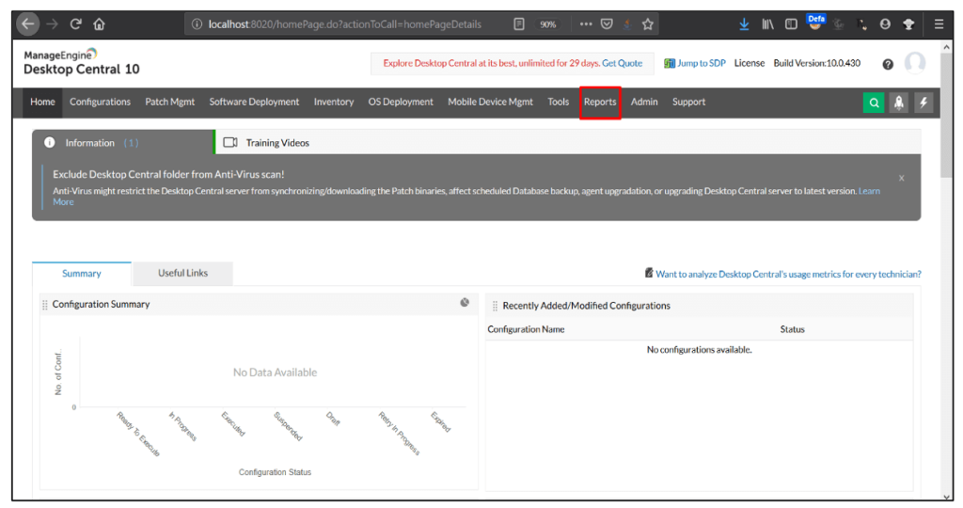Open the library bookshelf icon
Image resolution: width=963 pixels, height=508 pixels.
pos(767,24)
